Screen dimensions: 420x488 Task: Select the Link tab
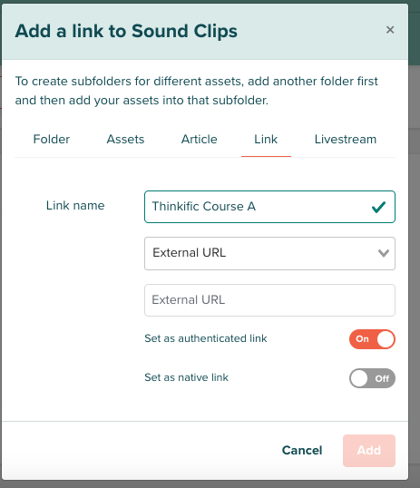266,139
